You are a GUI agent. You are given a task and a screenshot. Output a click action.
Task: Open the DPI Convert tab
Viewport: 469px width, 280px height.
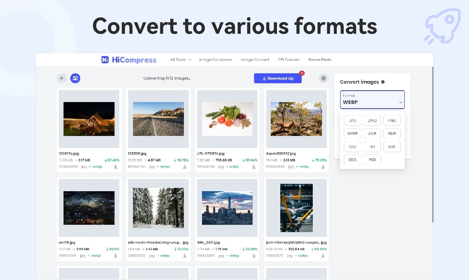click(289, 60)
